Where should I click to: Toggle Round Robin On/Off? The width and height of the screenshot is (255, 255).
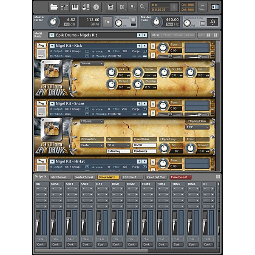tap(144, 145)
